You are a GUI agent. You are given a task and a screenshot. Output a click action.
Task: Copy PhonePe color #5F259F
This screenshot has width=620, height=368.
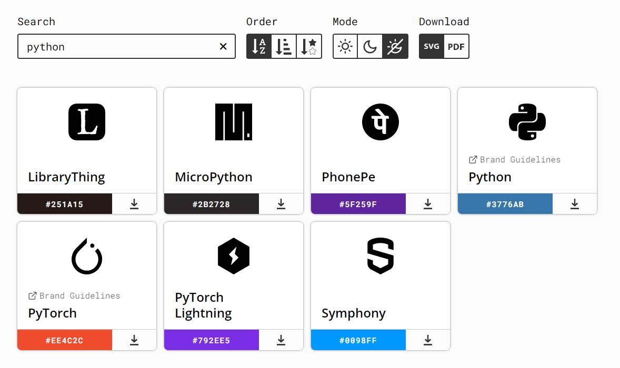point(358,204)
